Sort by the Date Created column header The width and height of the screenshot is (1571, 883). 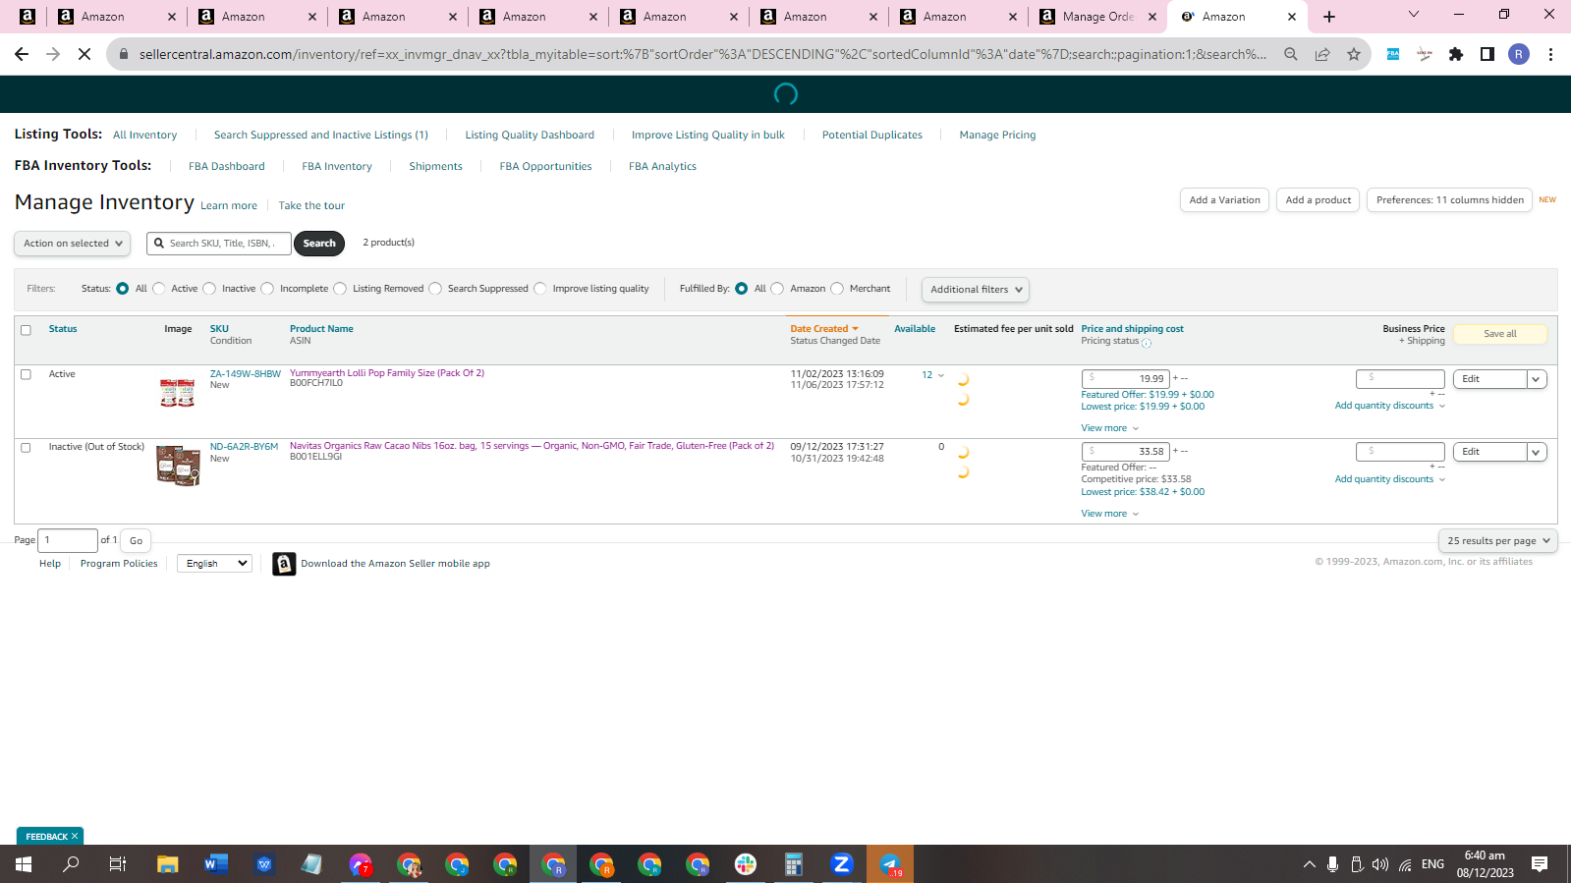click(x=819, y=329)
